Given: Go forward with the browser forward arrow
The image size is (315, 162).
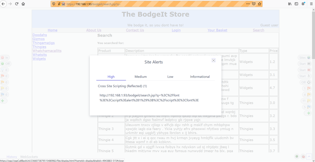Looking at the screenshot, I should [x=10, y=4].
